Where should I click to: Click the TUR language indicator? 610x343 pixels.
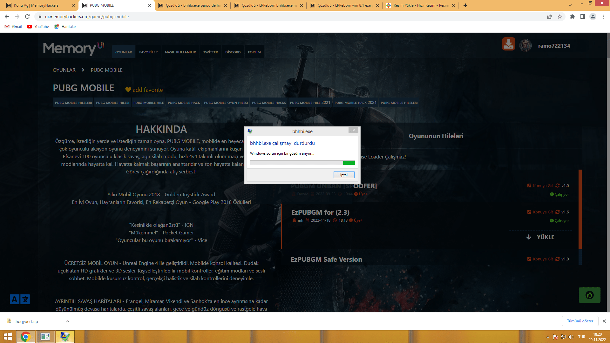[582, 337]
